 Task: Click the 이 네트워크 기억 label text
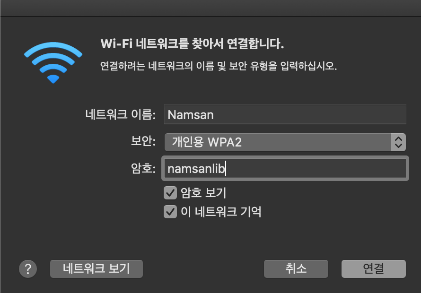221,212
